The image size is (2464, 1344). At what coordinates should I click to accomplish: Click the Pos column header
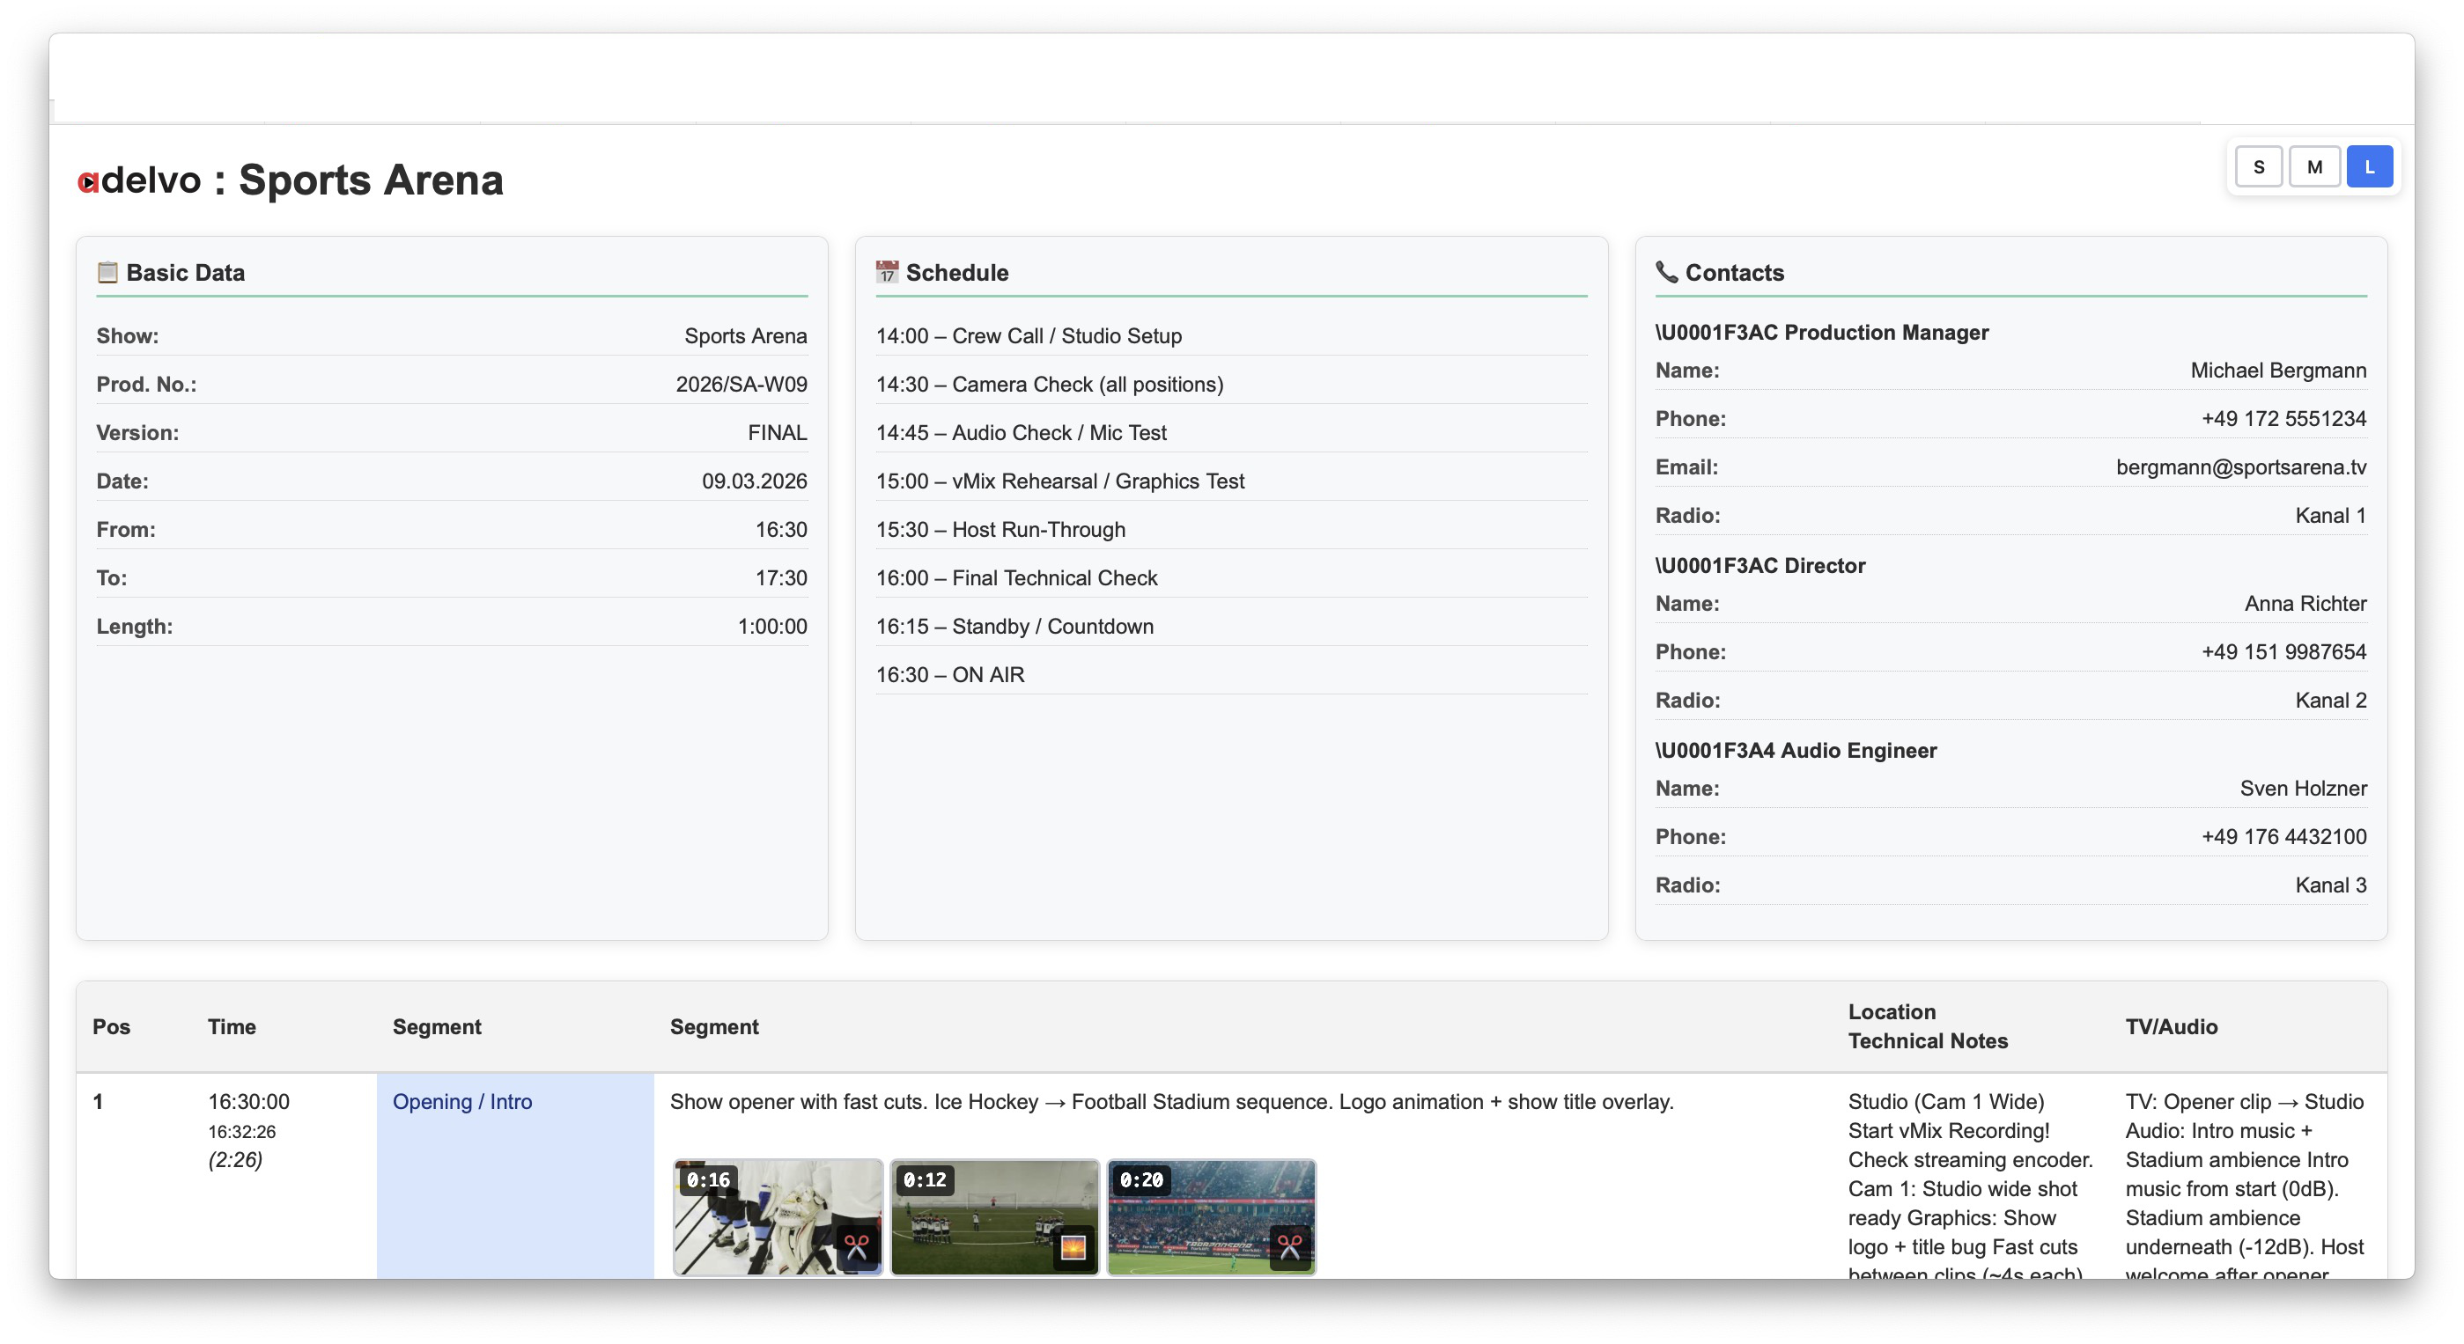point(111,1026)
